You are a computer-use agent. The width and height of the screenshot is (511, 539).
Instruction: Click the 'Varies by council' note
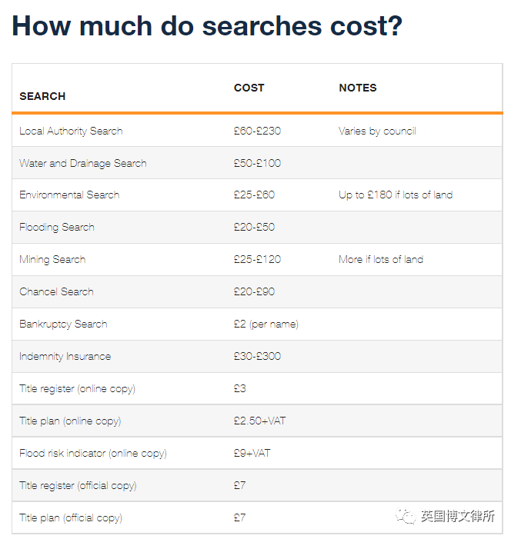[378, 131]
